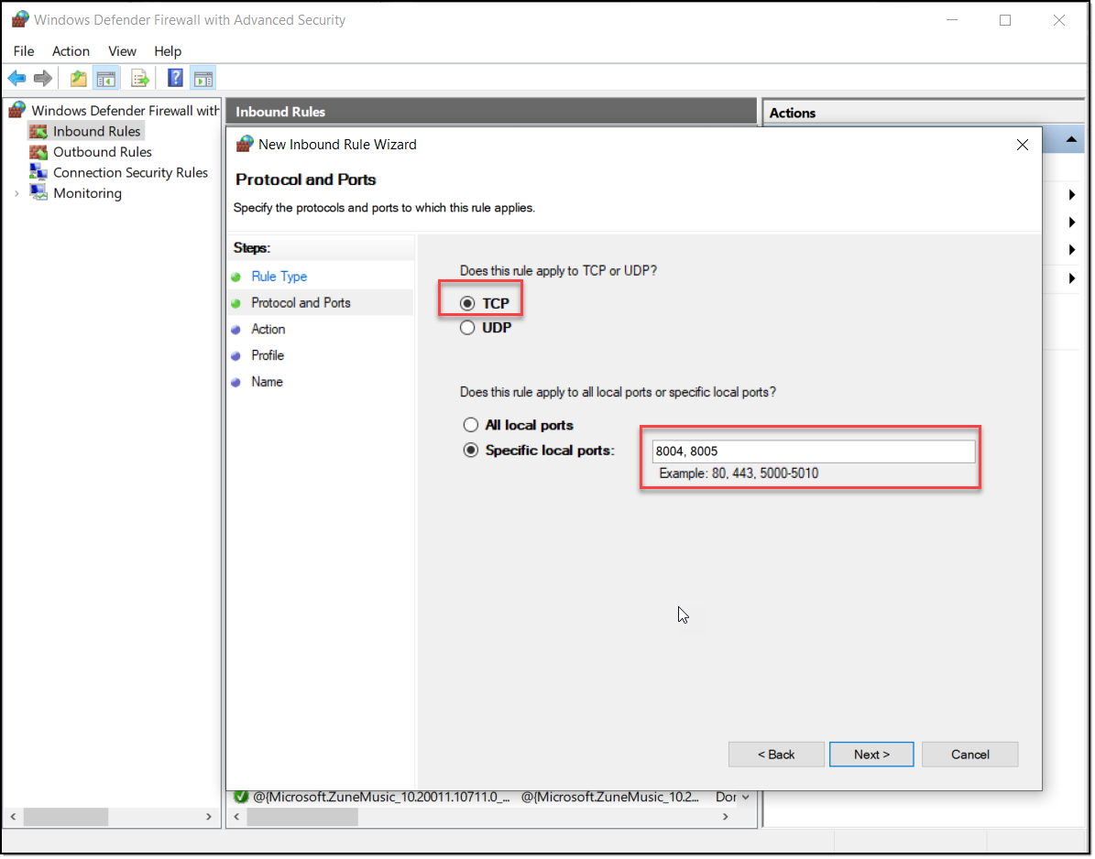Image resolution: width=1095 pixels, height=859 pixels.
Task: Toggle Show/Hide Console Tree toolbar icon
Action: 106,79
